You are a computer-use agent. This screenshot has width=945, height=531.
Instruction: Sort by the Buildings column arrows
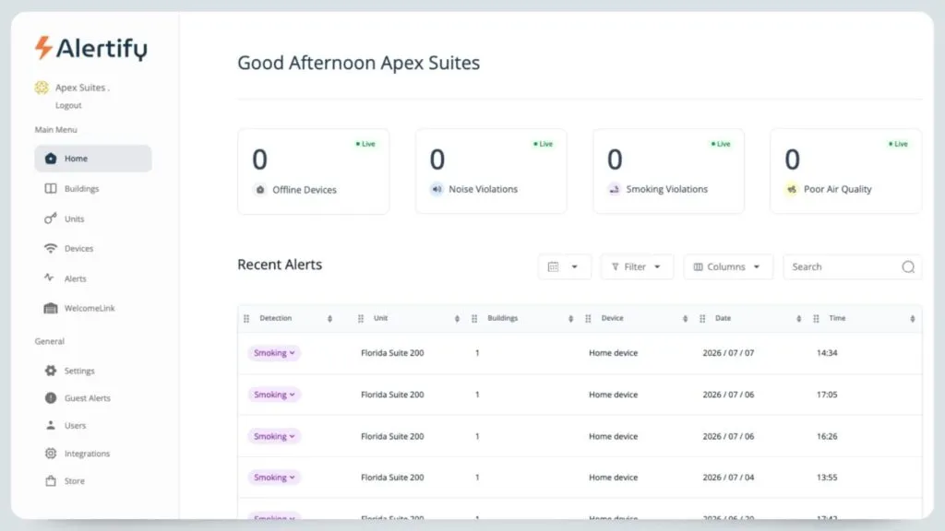570,318
